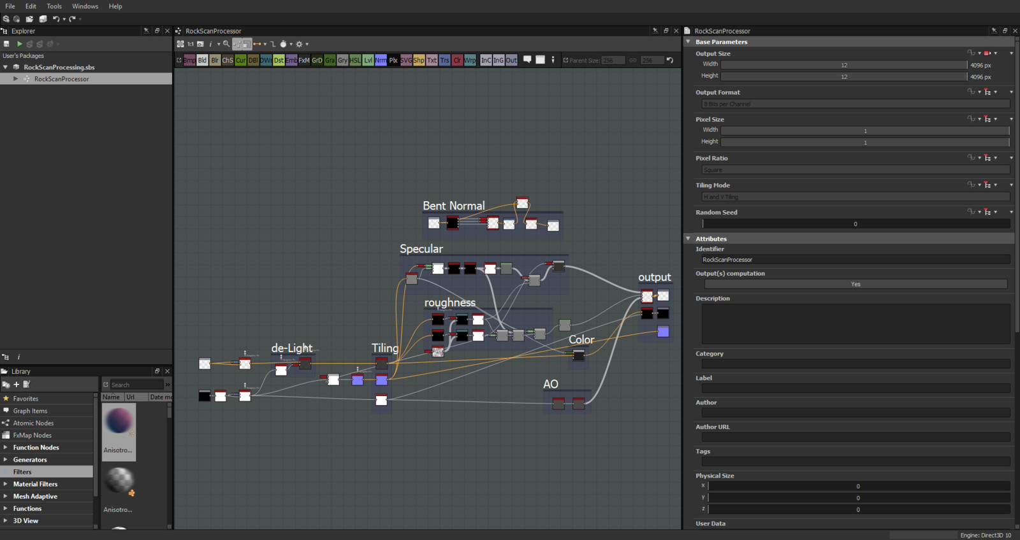Screen dimensions: 1020x540
Task: Add a comment with speech bubble icon
Action: (x=527, y=59)
